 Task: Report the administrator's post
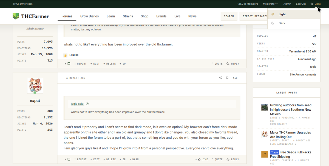point(80,64)
